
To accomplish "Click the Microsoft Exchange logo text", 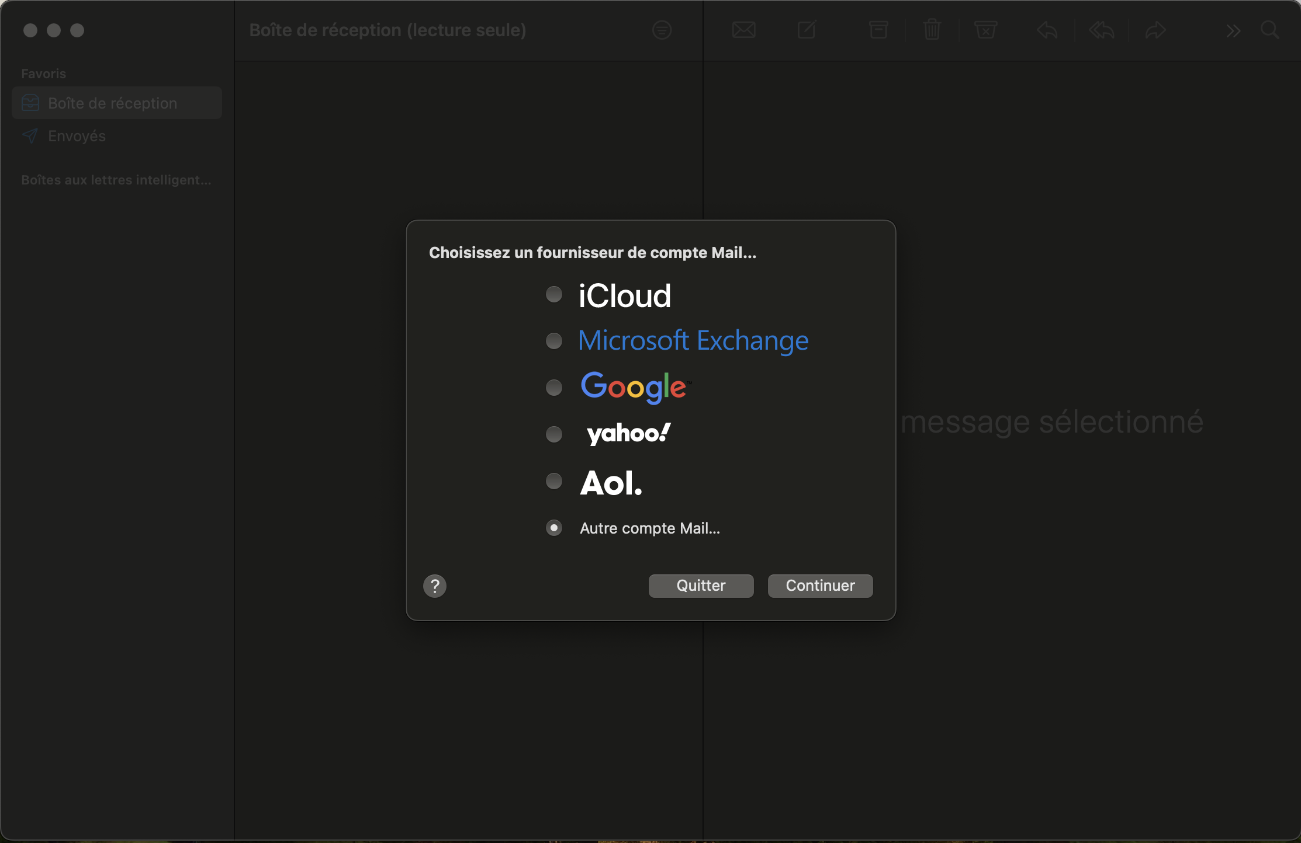I will pyautogui.click(x=693, y=341).
